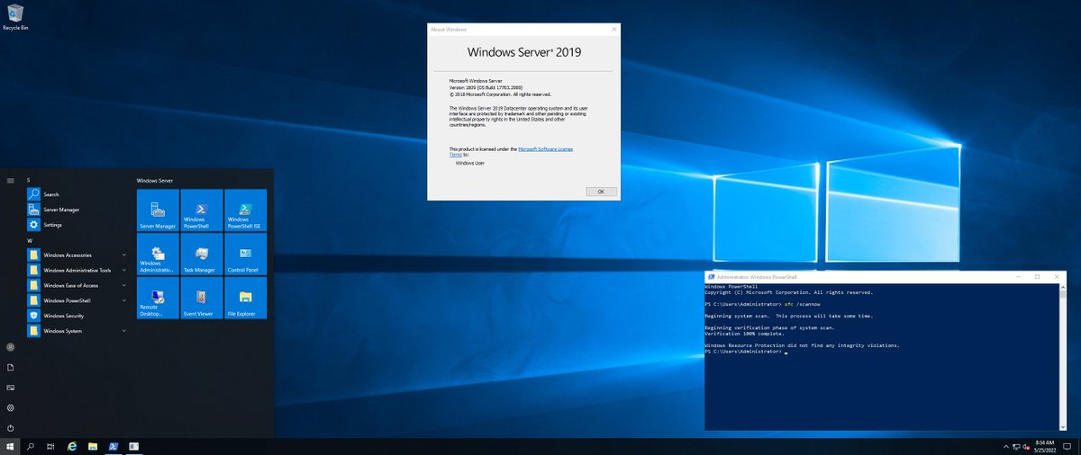1081x455 pixels.
Task: Click the About Windows title bar
Action: coord(524,30)
